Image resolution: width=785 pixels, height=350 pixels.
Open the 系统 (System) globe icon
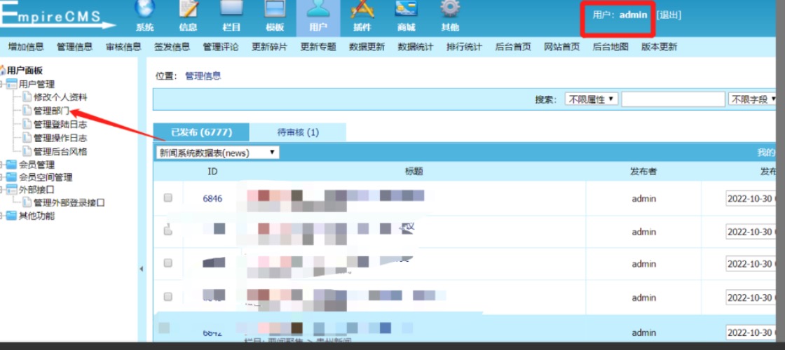pyautogui.click(x=144, y=8)
